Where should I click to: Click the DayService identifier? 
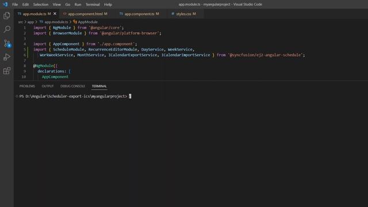[x=152, y=49]
